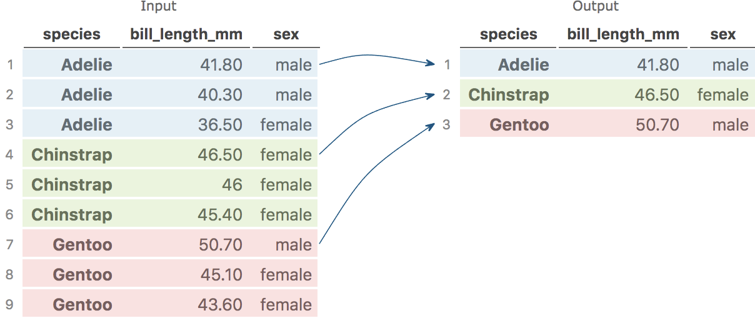Click the 45.40 bill length cell
The width and height of the screenshot is (755, 318).
(220, 215)
